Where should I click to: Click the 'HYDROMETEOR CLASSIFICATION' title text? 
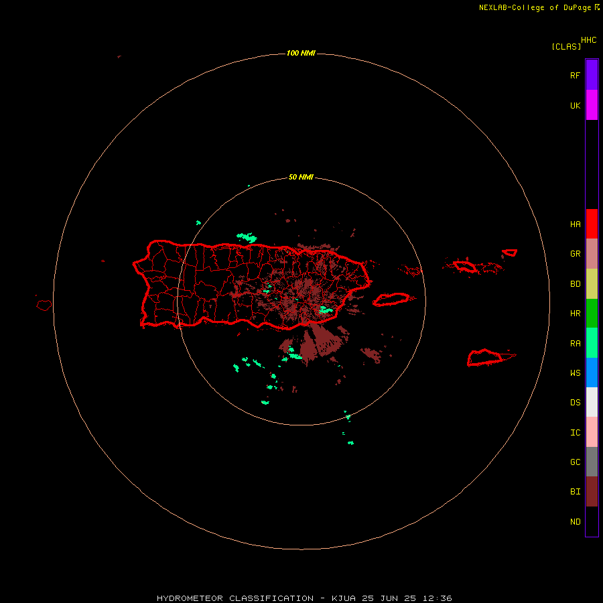coord(235,598)
